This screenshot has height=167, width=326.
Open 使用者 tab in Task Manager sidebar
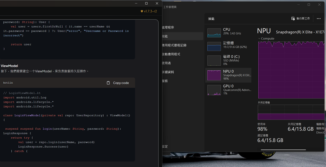coord(166,63)
